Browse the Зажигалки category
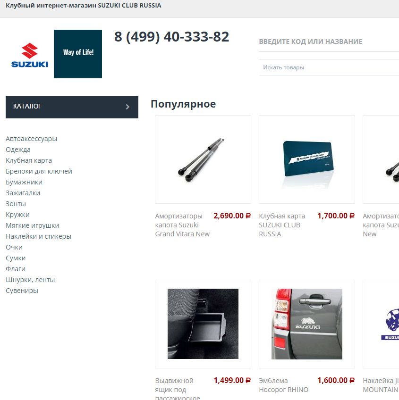399x400 pixels. [x=23, y=193]
